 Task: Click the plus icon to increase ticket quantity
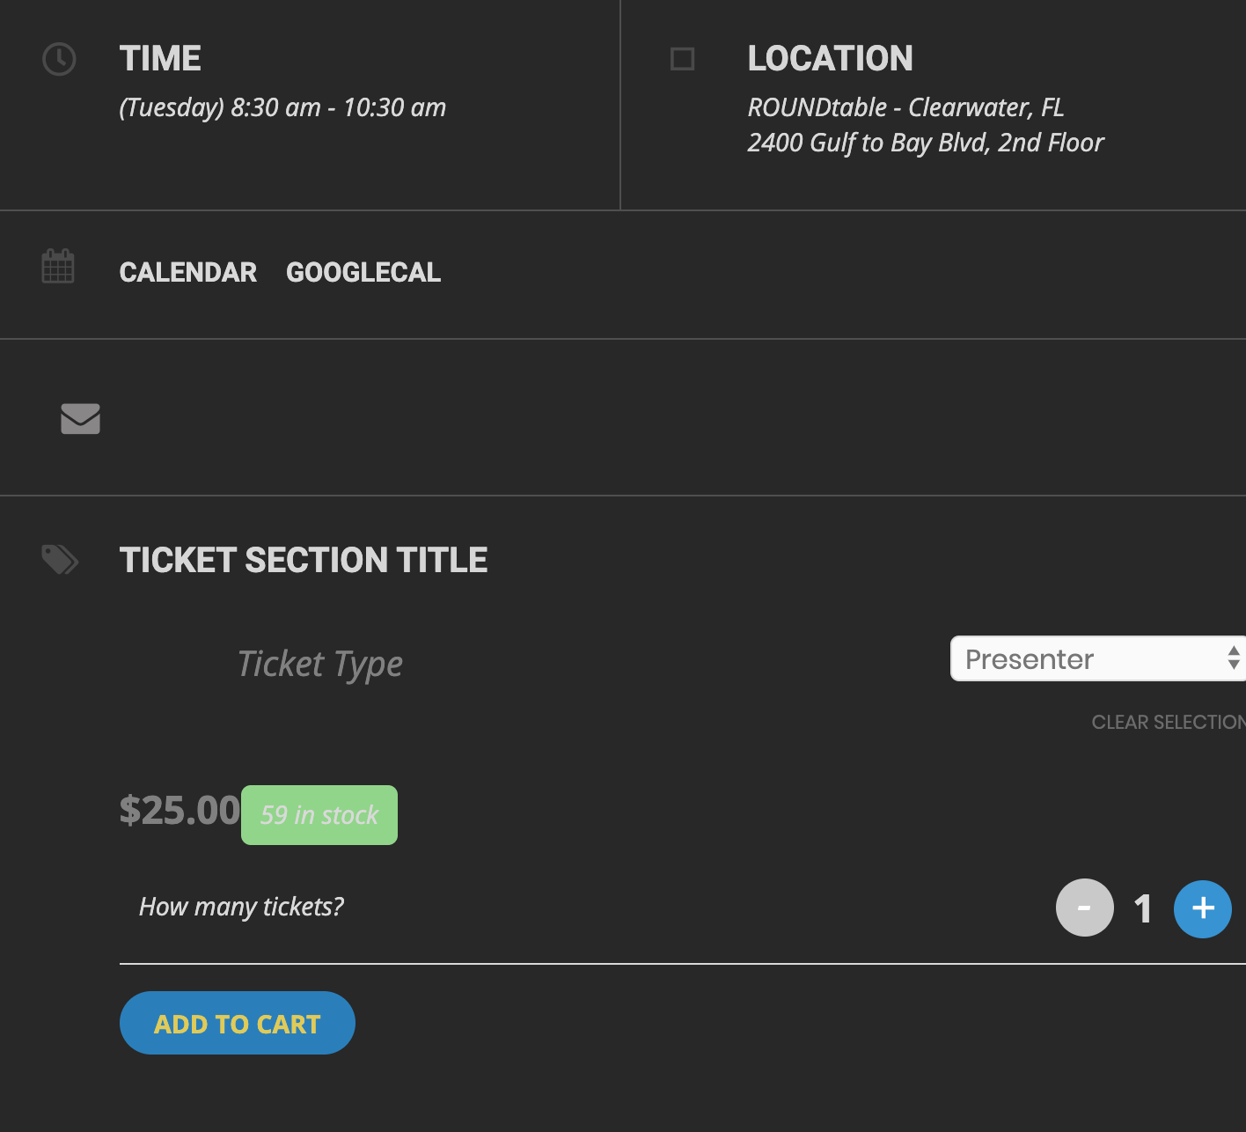tap(1202, 908)
